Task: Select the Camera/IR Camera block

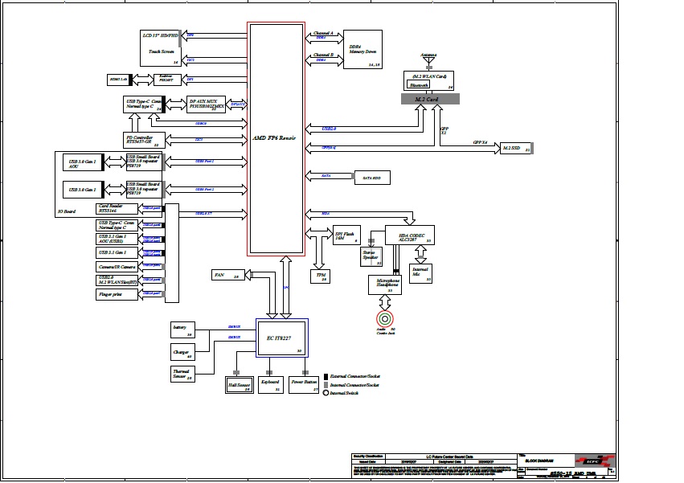Action: [117, 267]
